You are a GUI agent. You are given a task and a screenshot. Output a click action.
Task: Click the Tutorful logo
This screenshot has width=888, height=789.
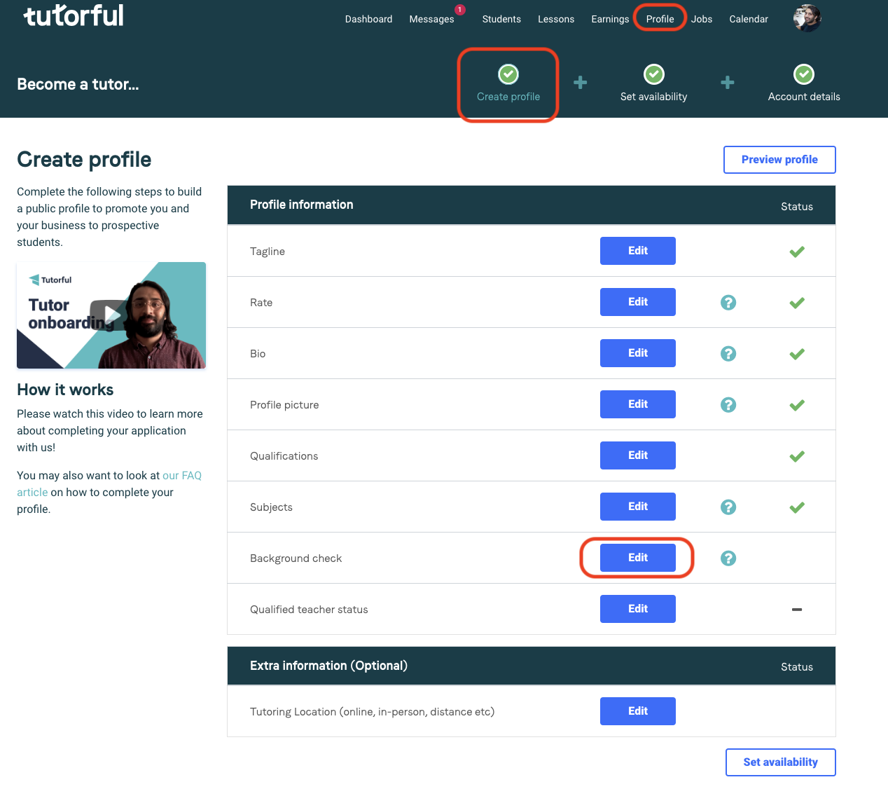tap(74, 15)
